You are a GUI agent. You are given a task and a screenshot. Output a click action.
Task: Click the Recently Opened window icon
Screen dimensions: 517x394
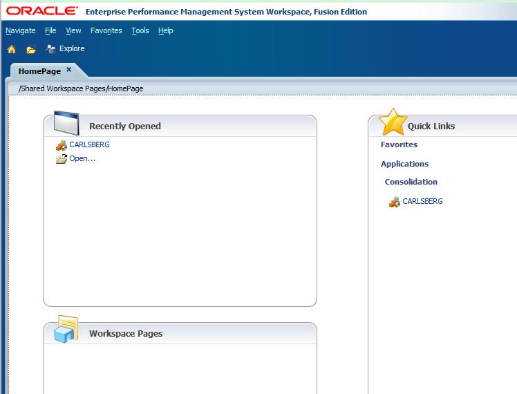coord(66,122)
